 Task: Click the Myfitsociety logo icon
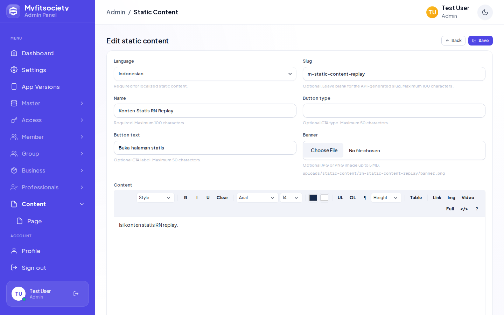pos(13,11)
